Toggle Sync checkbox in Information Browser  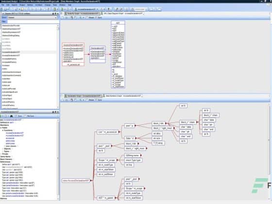click(16, 116)
